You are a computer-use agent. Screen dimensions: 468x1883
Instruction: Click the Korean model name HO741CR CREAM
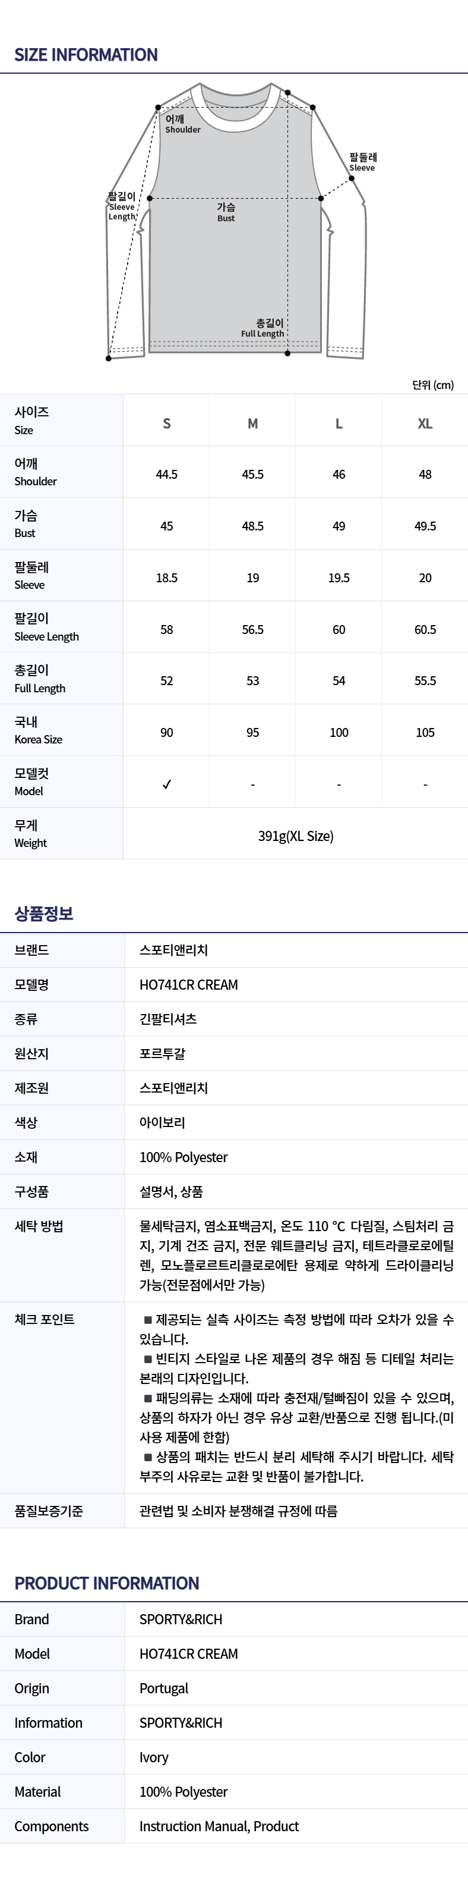pos(188,985)
